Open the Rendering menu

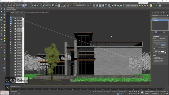pos(54,3)
